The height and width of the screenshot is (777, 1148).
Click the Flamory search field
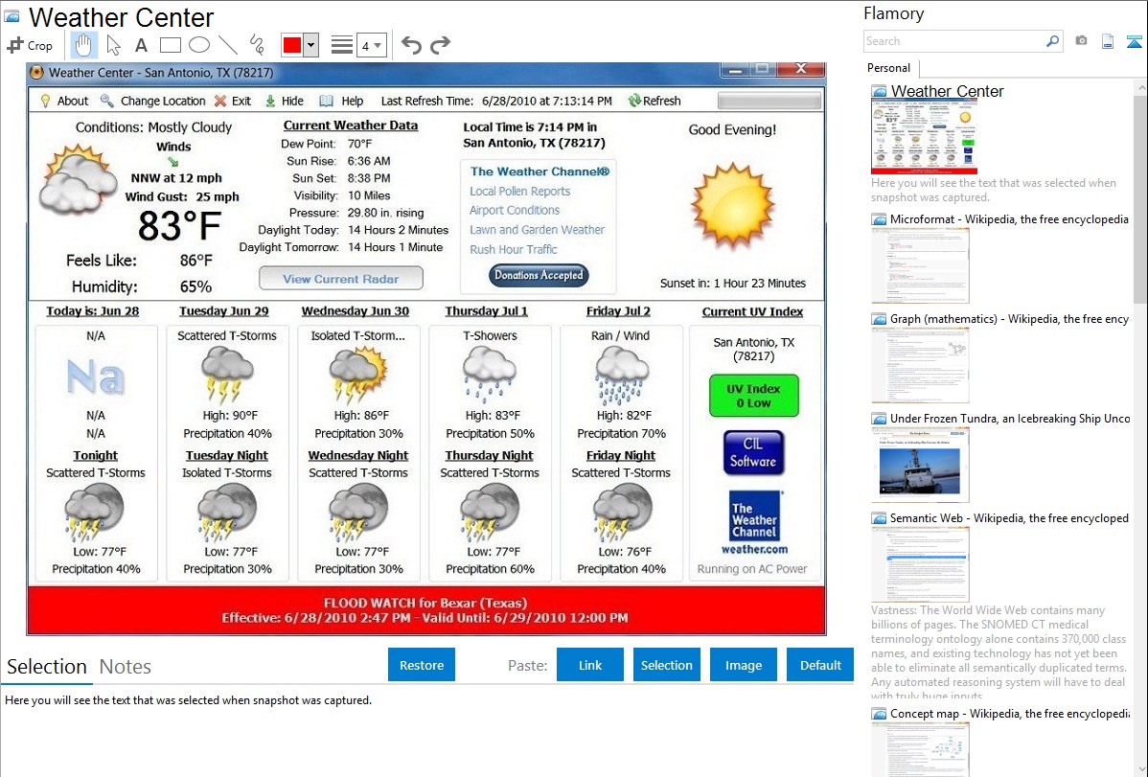953,41
